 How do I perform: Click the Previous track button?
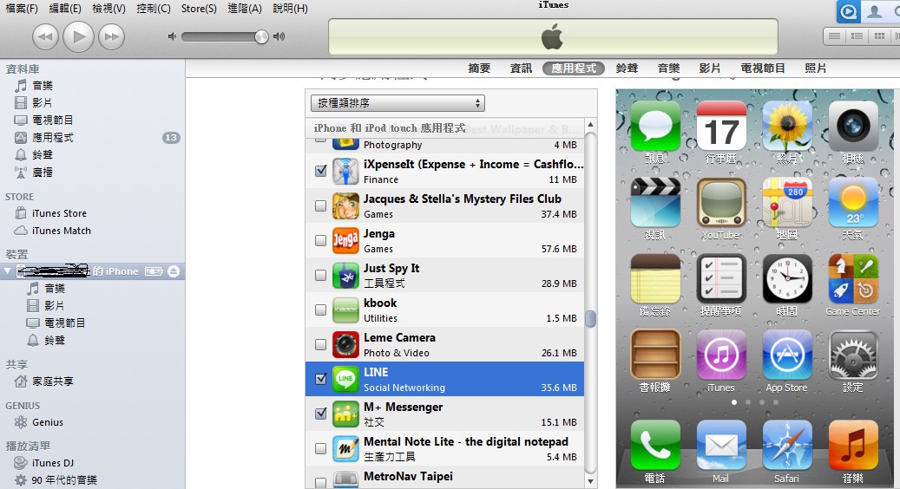(45, 36)
